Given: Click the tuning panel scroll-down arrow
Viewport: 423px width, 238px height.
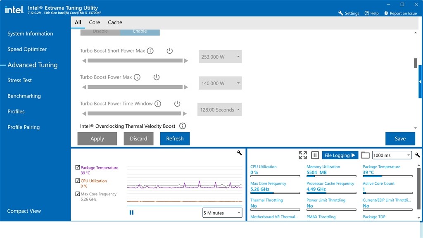Looking at the screenshot, I should coord(416,128).
